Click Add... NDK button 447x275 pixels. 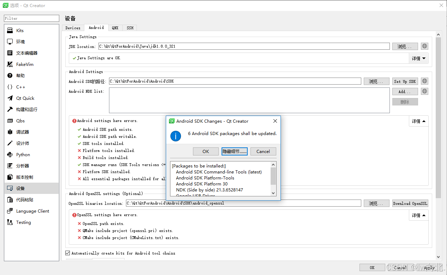(x=405, y=91)
